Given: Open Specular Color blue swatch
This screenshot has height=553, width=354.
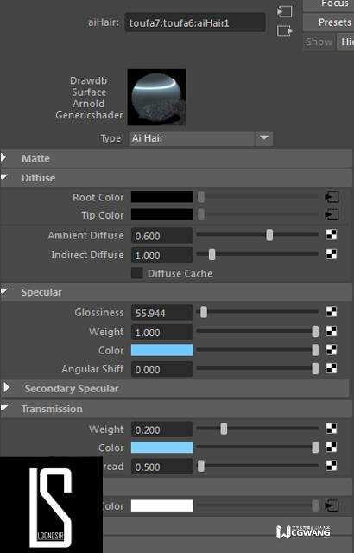Looking at the screenshot, I should point(162,350).
